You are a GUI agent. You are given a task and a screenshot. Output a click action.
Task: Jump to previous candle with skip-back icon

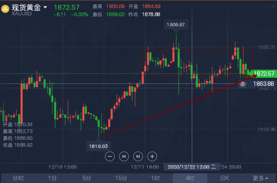click(x=124, y=156)
